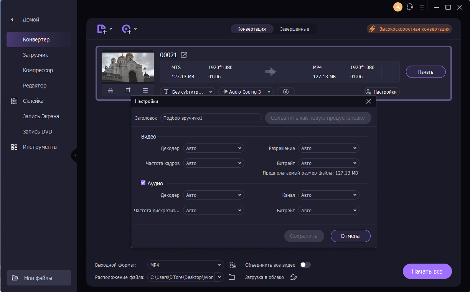470x292 pixels.
Task: Click the add file icon in toolbar
Action: coord(102,29)
